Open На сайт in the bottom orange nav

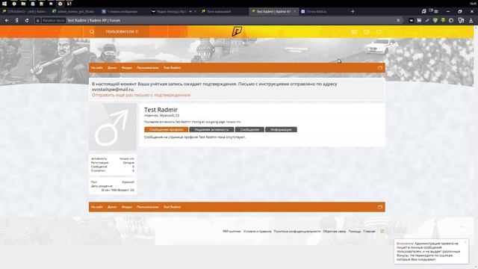pyautogui.click(x=96, y=207)
